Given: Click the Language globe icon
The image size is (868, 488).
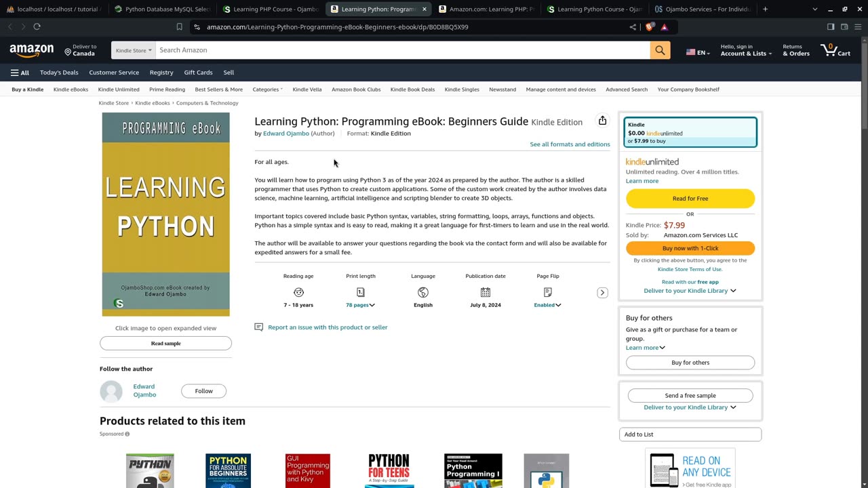Looking at the screenshot, I should pos(423,292).
